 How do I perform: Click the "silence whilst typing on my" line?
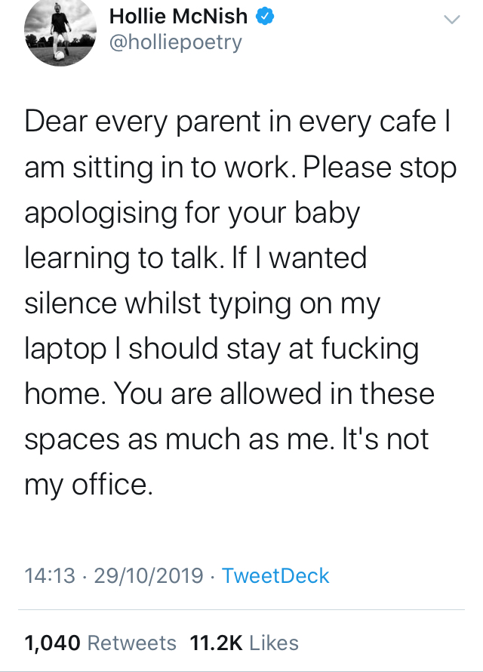coord(202,304)
